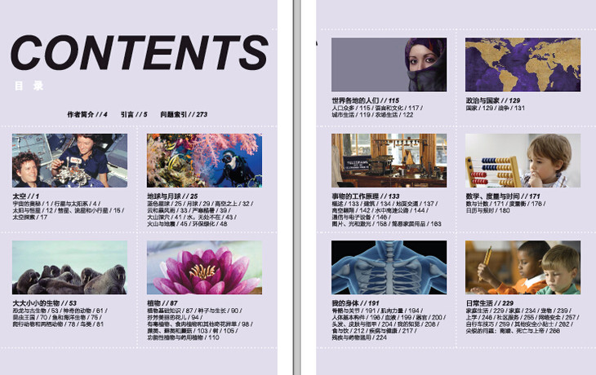The height and width of the screenshot is (375, 596).
Task: Click the blue X-ray ribcage image
Action: pyautogui.click(x=389, y=267)
